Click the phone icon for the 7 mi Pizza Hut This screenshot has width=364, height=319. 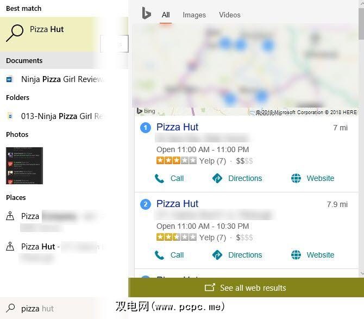(x=159, y=179)
